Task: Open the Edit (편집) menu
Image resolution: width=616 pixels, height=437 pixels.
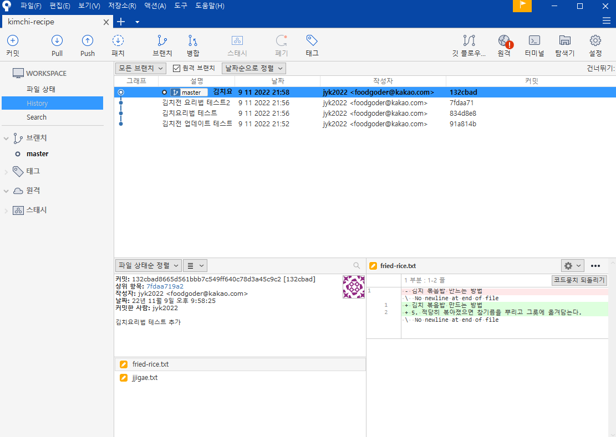Action: pyautogui.click(x=60, y=6)
